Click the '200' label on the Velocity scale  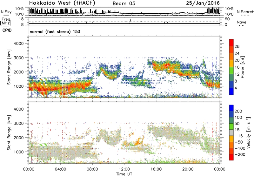238,111
